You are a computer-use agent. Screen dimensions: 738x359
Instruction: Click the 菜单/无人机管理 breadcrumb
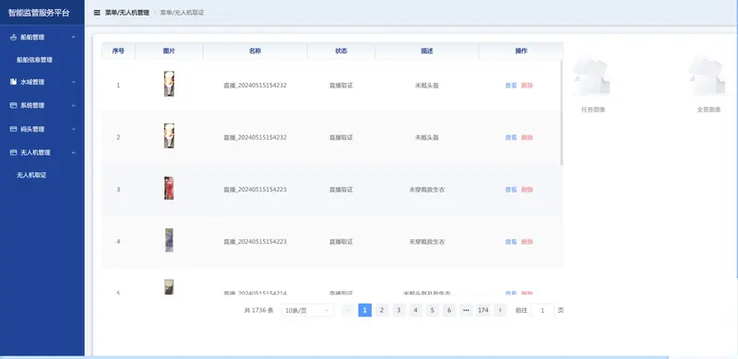point(127,13)
